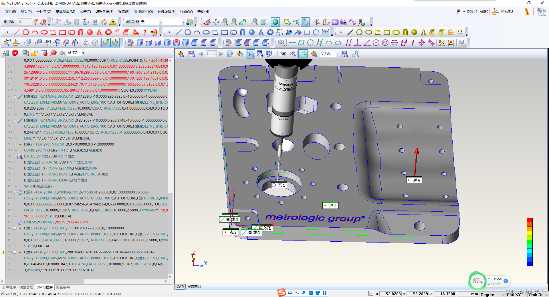Toggle the label window display in CAD toolbar

click(x=251, y=54)
